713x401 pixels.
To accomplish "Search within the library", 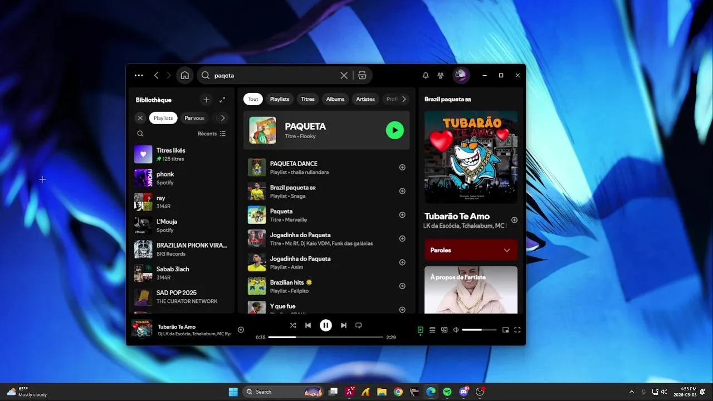I will coord(140,134).
